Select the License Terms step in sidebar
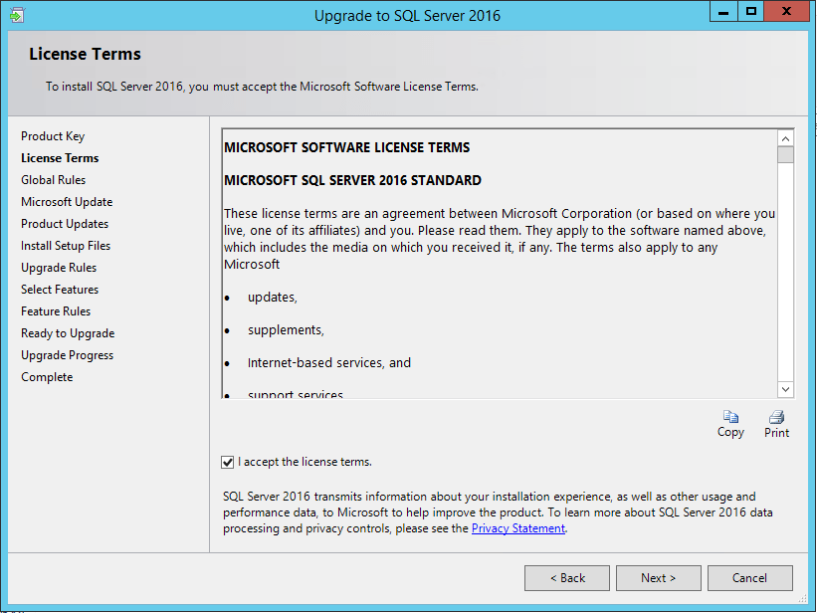817x613 pixels. pos(60,158)
